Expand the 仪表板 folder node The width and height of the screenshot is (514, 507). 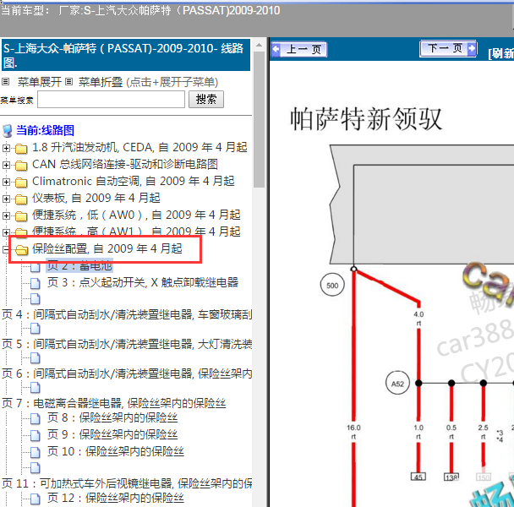tap(6, 199)
